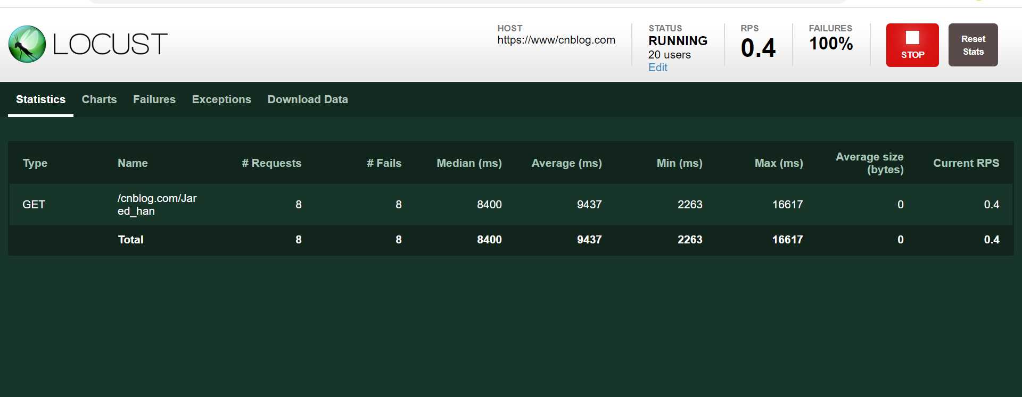1022x397 pixels.
Task: Open the Failures tab
Action: click(x=154, y=99)
